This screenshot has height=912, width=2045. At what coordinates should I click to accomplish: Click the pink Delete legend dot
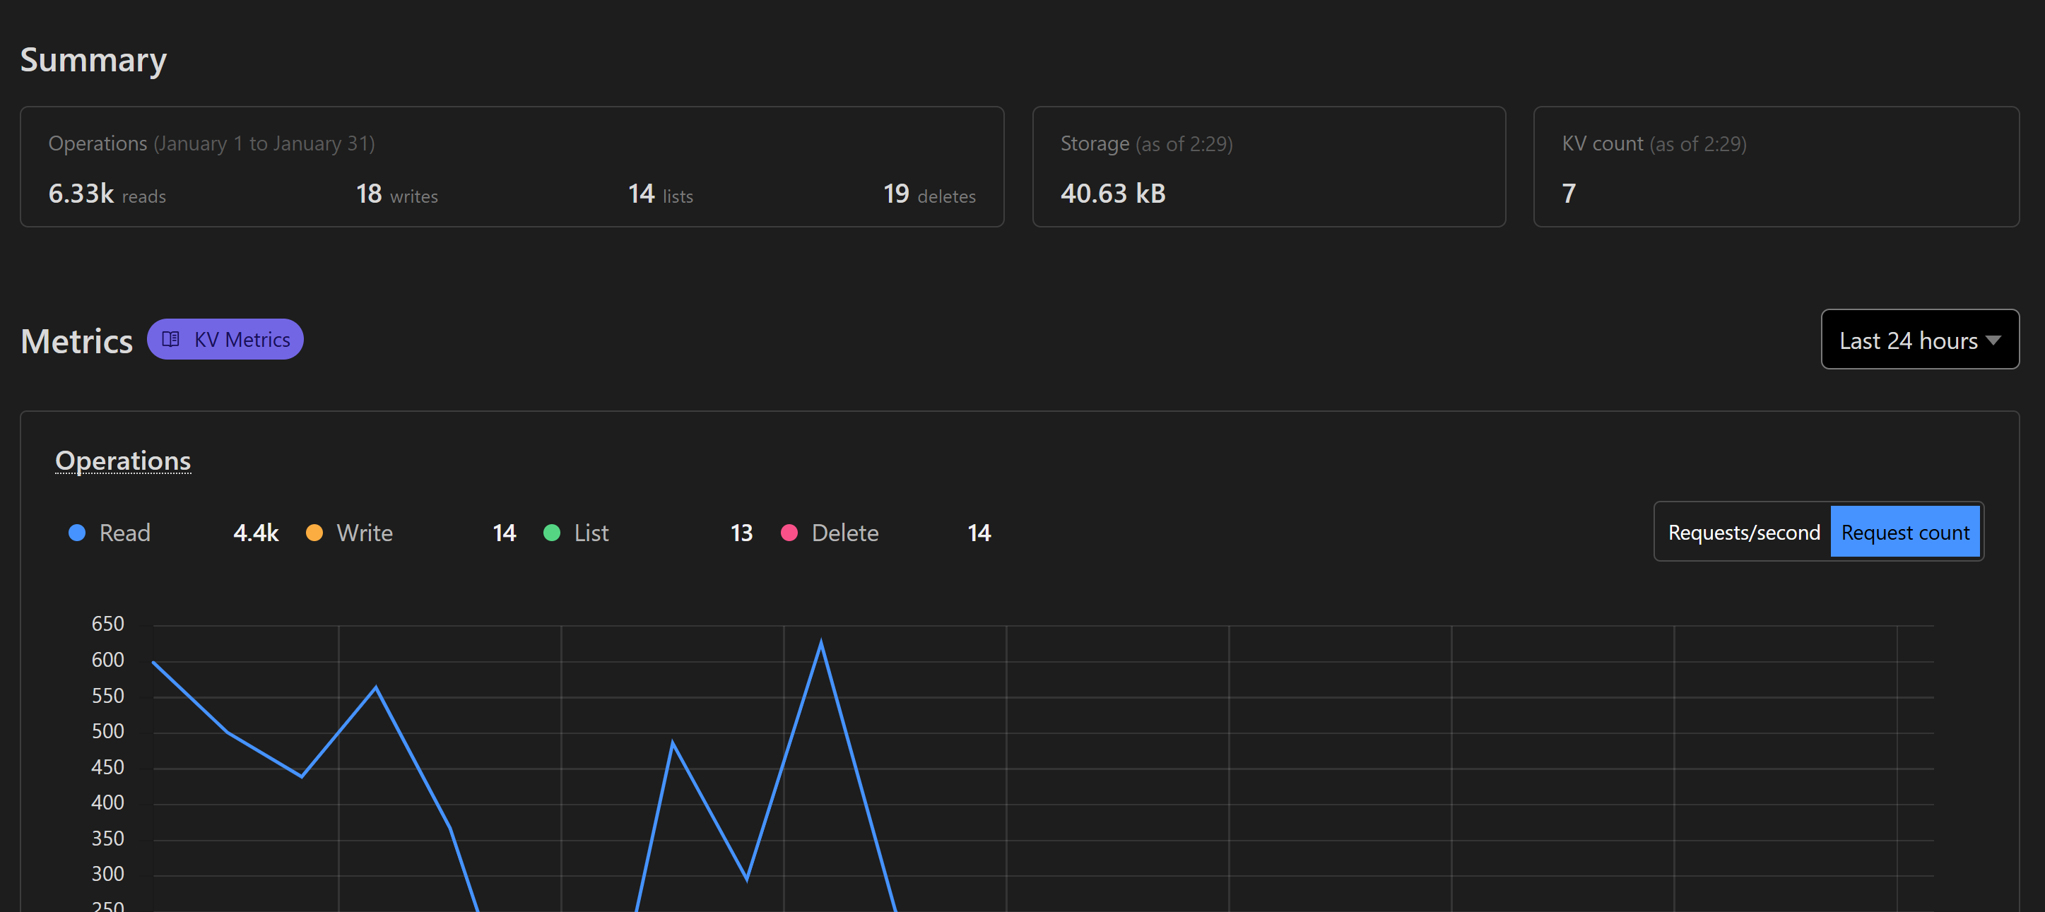[x=789, y=533]
